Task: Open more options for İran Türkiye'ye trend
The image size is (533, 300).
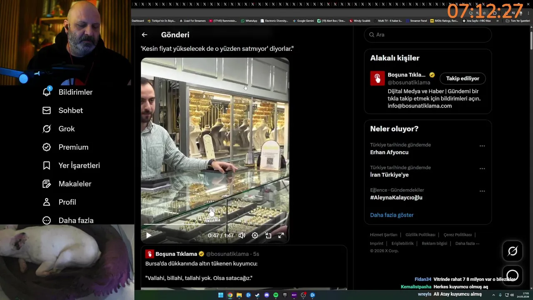Action: point(482,168)
